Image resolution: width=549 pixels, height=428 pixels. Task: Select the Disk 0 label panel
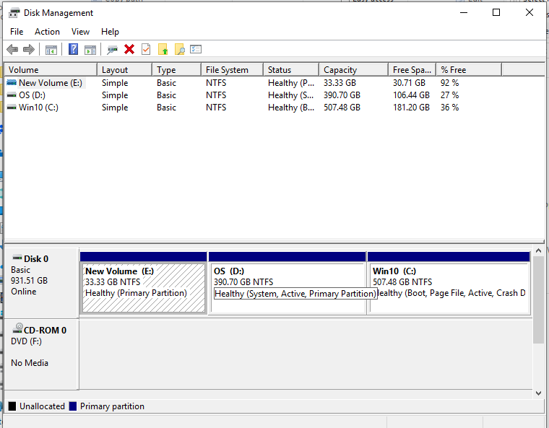tap(41, 283)
